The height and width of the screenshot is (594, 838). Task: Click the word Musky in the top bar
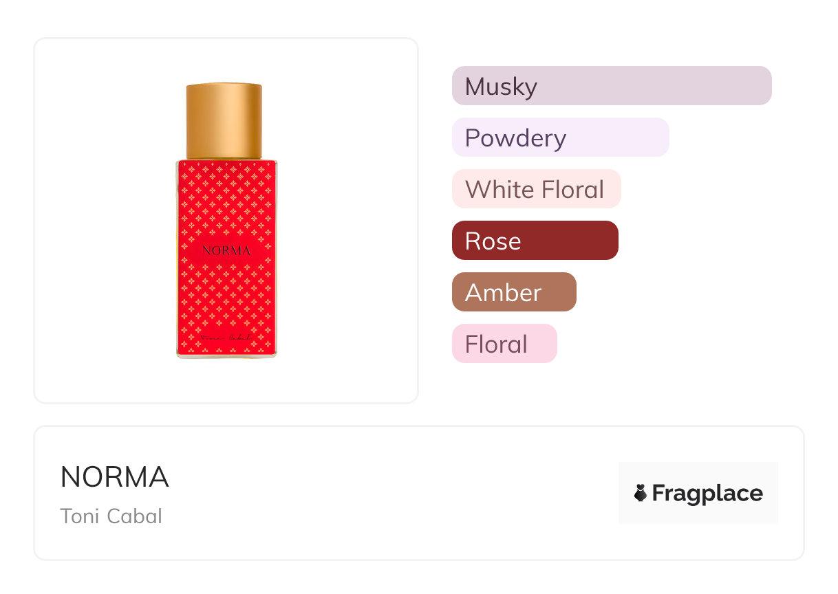click(501, 87)
